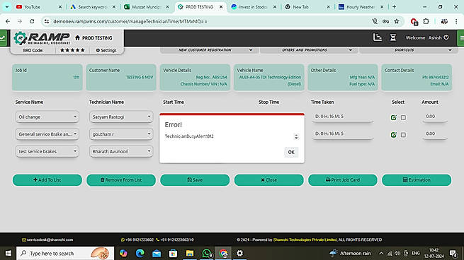The width and height of the screenshot is (464, 260).
Task: Click the password key icon in address bar
Action: tap(385, 21)
